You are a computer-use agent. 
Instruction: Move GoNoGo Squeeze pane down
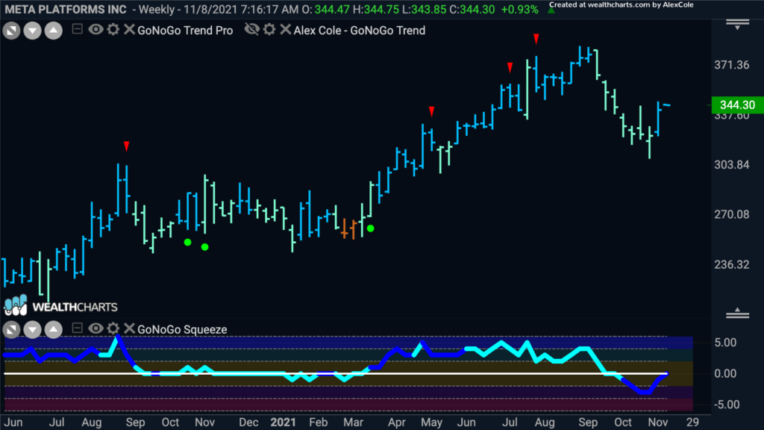pyautogui.click(x=33, y=330)
